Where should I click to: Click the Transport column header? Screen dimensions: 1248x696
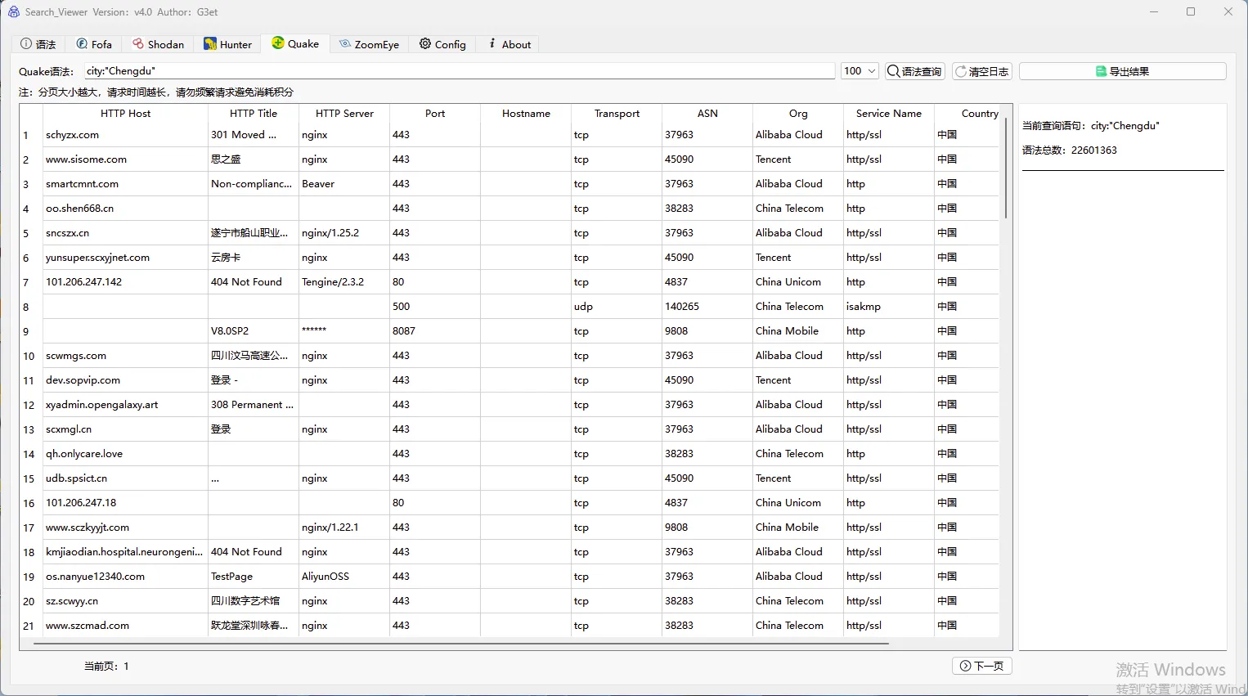pyautogui.click(x=617, y=114)
